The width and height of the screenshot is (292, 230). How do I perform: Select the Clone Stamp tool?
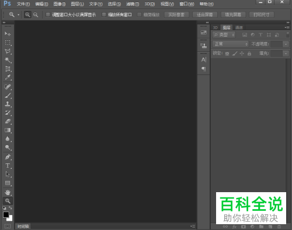coord(8,104)
